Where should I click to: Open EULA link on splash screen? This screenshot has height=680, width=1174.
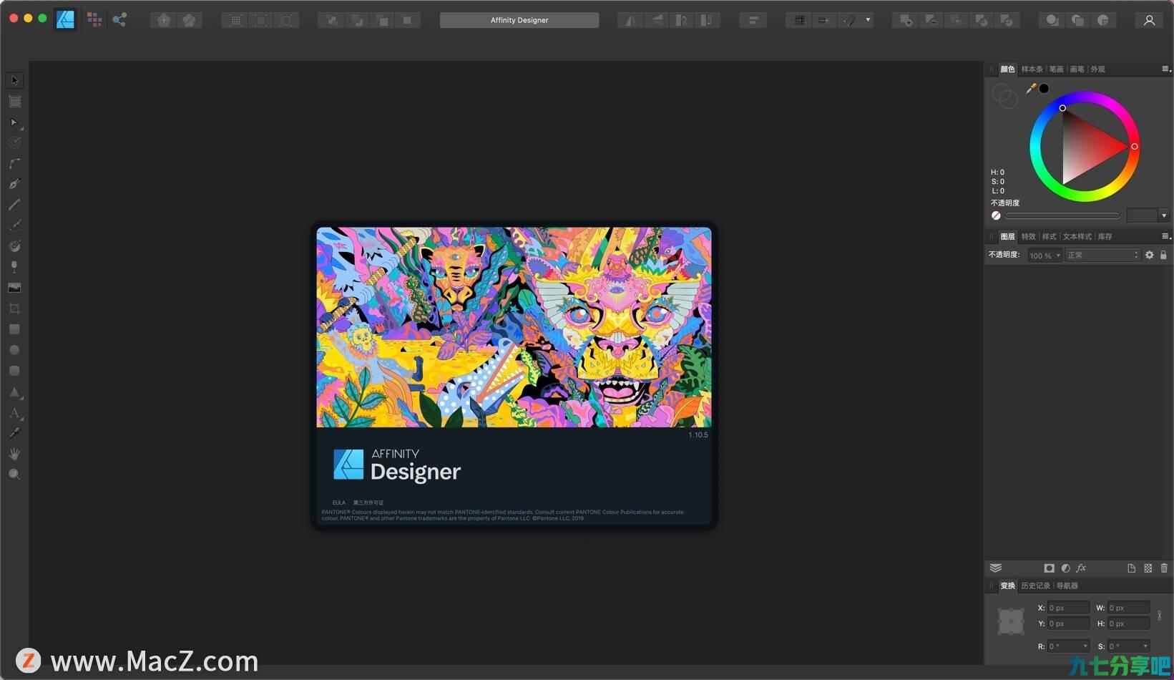pyautogui.click(x=338, y=502)
